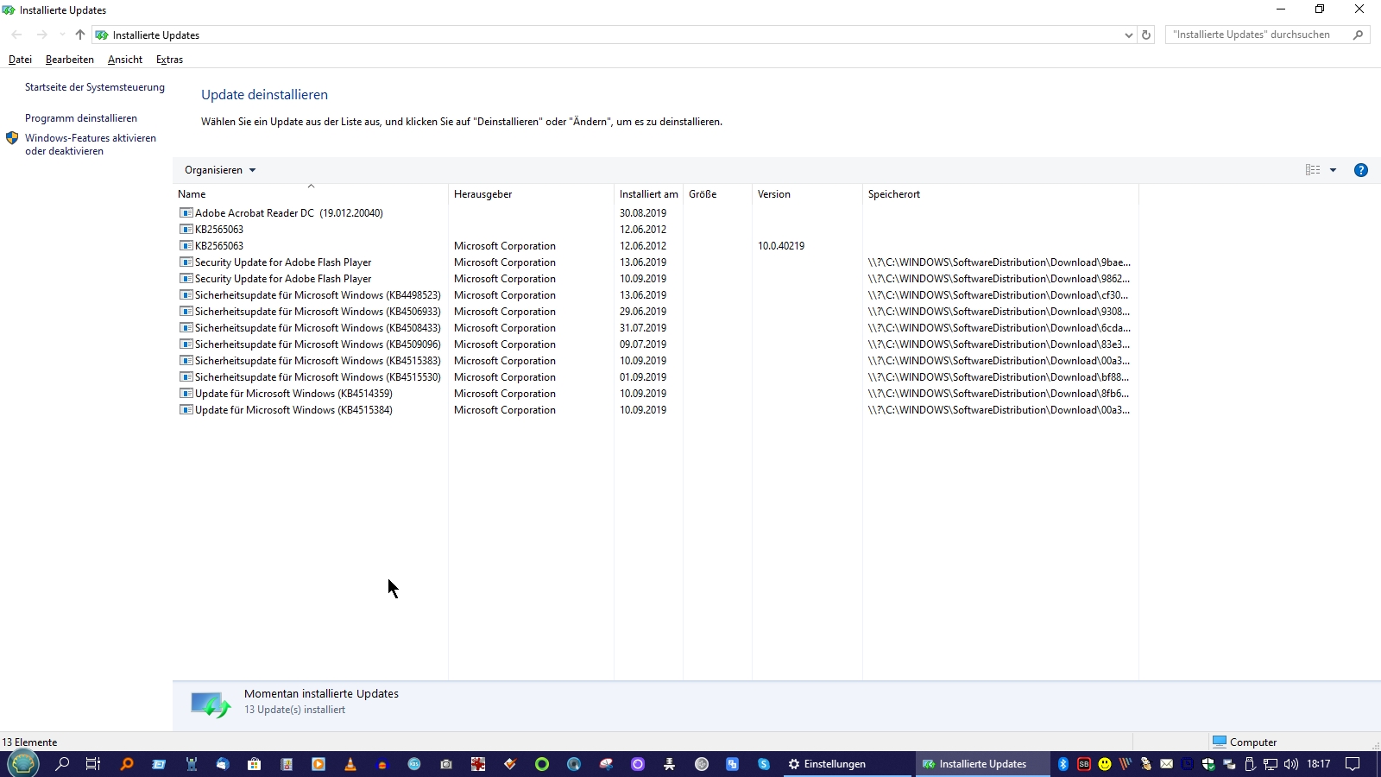Click the USB safely remove tray icon
The width and height of the screenshot is (1381, 777).
pos(1250,764)
